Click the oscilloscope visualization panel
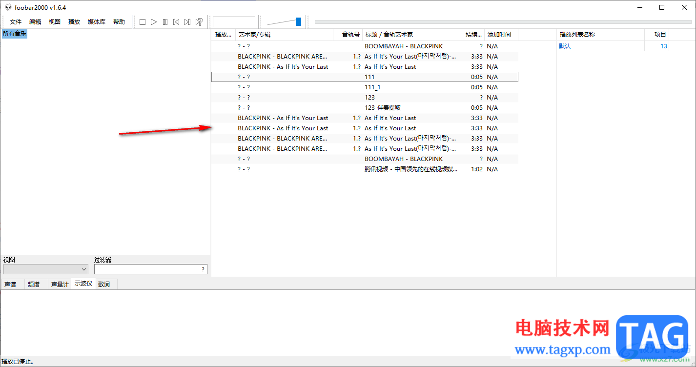Image resolution: width=696 pixels, height=367 pixels. [x=348, y=323]
